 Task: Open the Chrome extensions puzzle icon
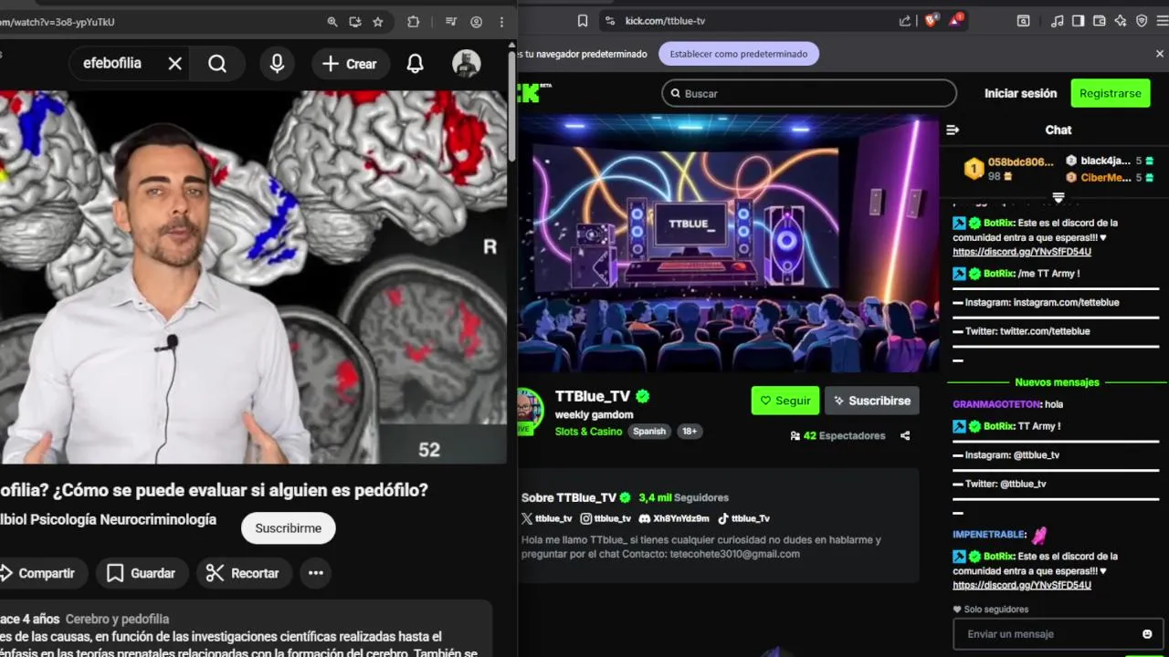coord(413,22)
